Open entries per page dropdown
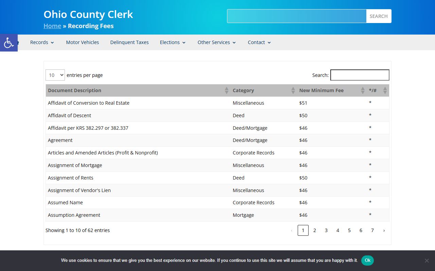Image resolution: width=435 pixels, height=271 pixels. click(55, 75)
